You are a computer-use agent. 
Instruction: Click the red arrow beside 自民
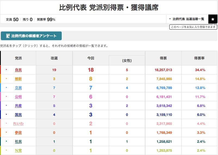point(7,69)
